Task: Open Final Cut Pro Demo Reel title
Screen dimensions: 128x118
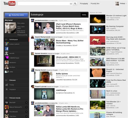Action: point(116,81)
